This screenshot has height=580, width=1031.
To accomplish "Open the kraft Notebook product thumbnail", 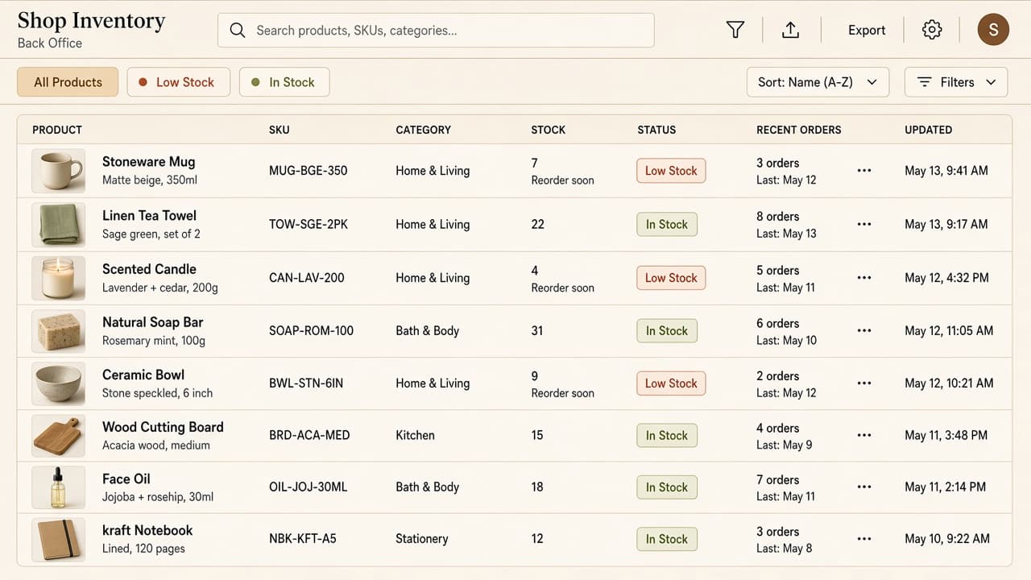I will (58, 539).
